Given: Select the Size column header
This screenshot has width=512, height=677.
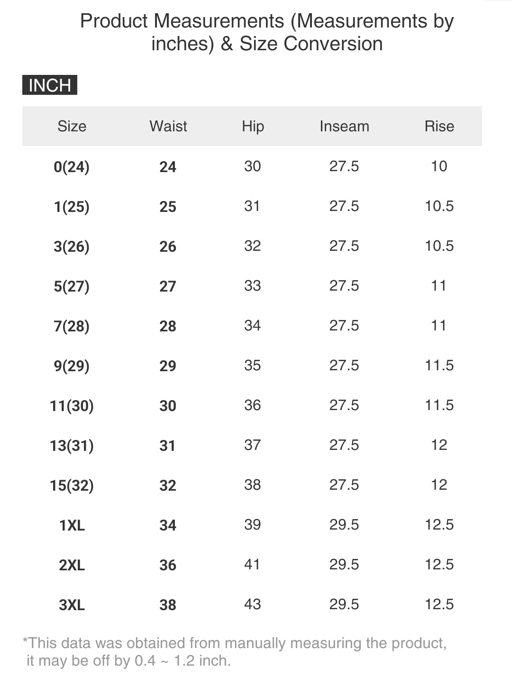Looking at the screenshot, I should 72,126.
